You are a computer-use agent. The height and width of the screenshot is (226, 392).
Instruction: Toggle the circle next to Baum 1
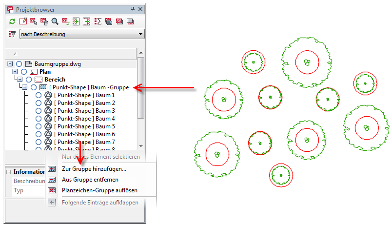coord(39,95)
